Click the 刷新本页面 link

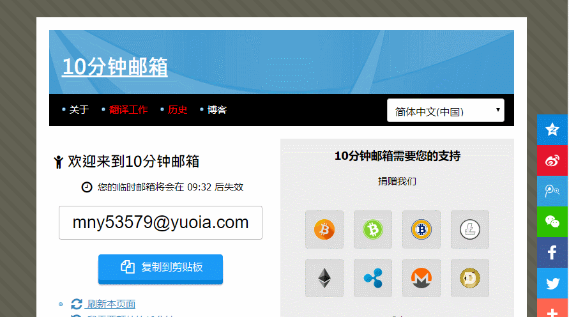click(111, 304)
